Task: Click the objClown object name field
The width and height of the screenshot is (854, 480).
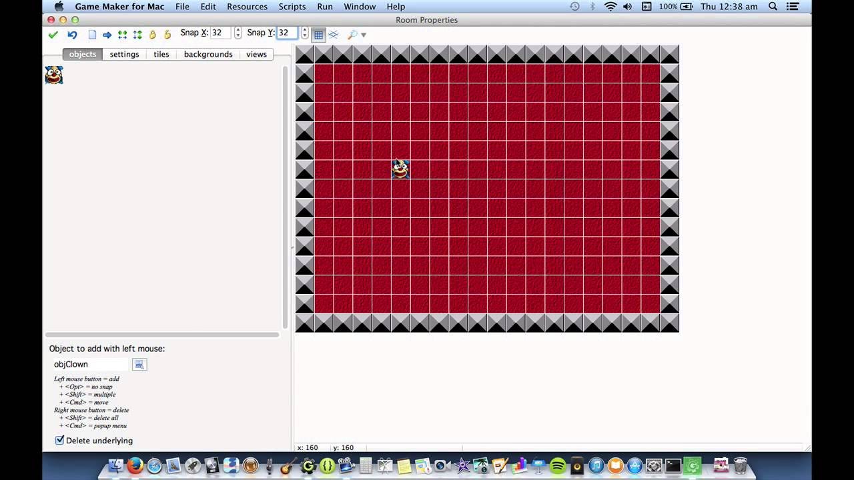Action: [x=90, y=364]
